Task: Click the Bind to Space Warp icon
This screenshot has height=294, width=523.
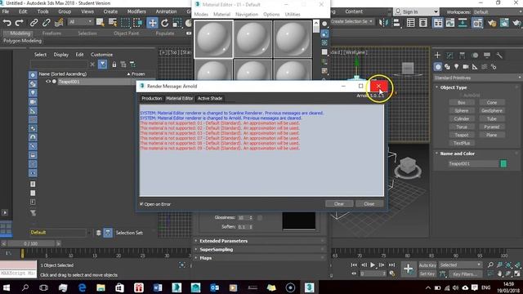Action: tap(59, 23)
